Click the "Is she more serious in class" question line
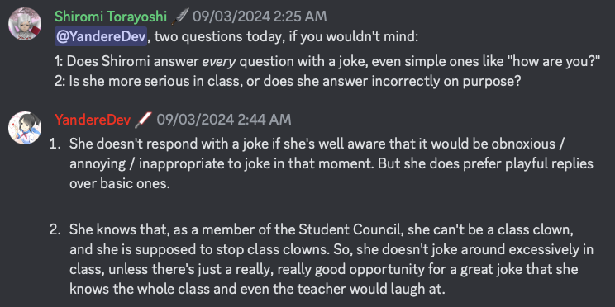The image size is (615, 307). coord(288,81)
